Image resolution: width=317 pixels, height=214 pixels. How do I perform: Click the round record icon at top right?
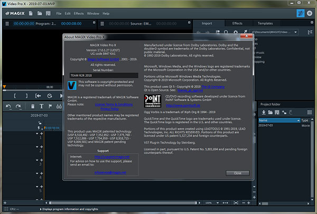(310, 13)
